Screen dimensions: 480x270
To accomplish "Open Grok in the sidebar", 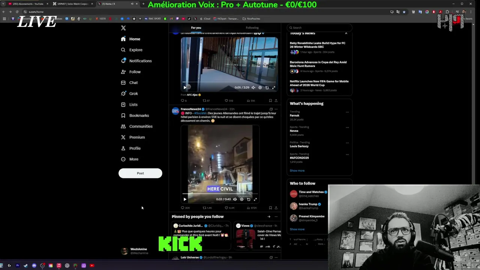I will (x=129, y=93).
